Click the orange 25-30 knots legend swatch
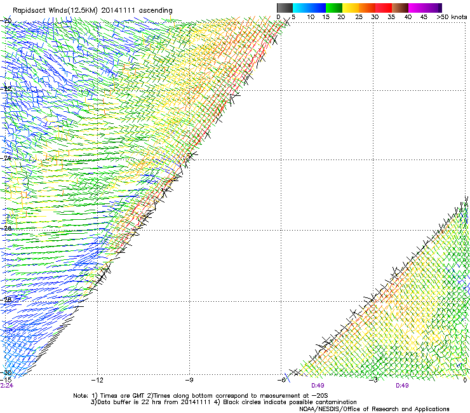This screenshot has height=413, width=470. coord(367,8)
